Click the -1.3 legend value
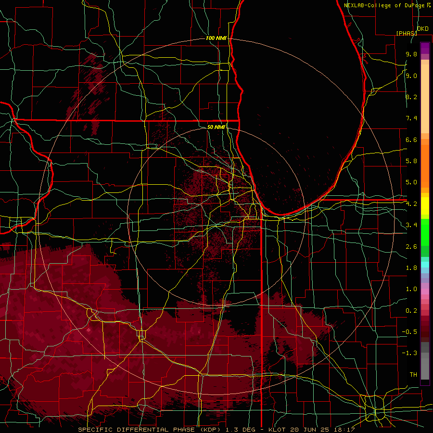 click(409, 353)
